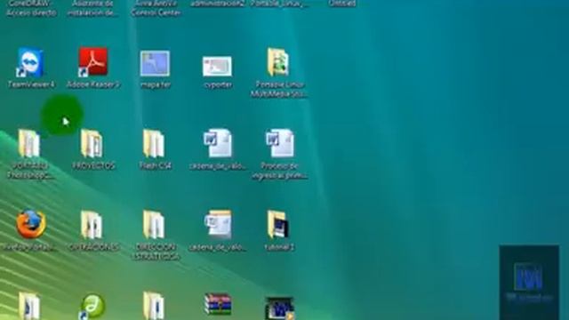Select the COTIZACIONES folder
This screenshot has height=320, width=569.
[x=92, y=225]
